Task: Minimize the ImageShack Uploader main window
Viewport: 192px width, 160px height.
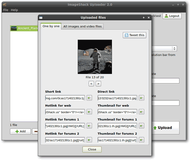Action: coord(173,5)
